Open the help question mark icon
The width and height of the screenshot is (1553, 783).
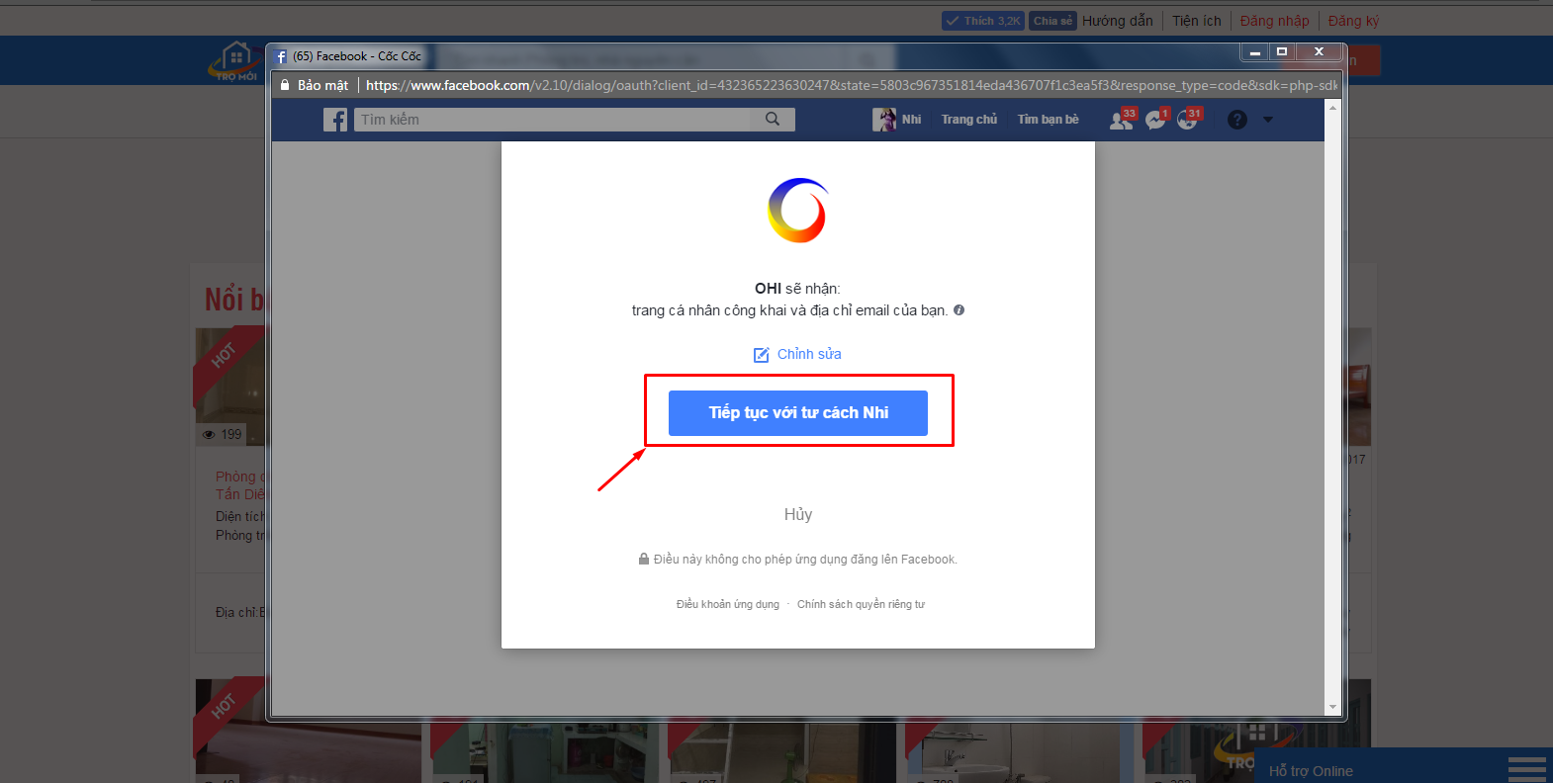[1237, 120]
